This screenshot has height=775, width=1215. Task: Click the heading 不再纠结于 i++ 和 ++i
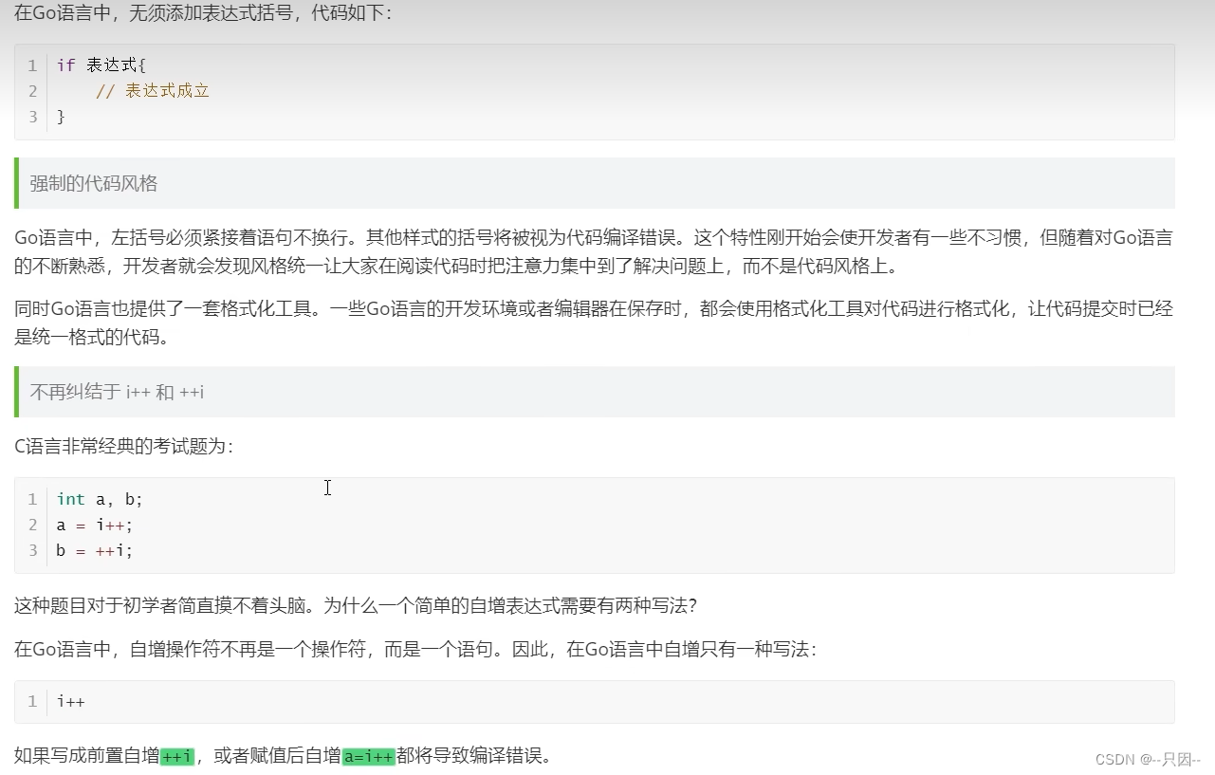117,392
